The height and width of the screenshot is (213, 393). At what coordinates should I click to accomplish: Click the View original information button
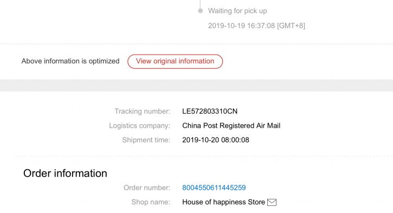175,62
